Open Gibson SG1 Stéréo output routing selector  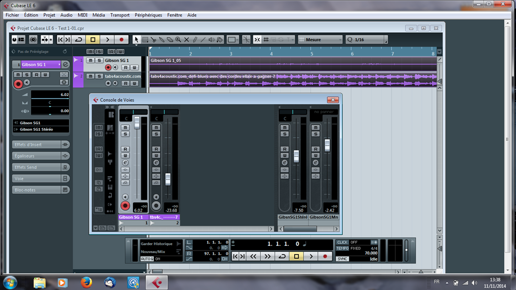coord(41,129)
